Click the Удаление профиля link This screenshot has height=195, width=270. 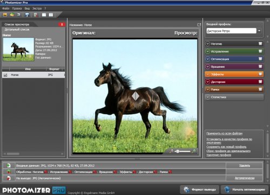click(x=219, y=155)
